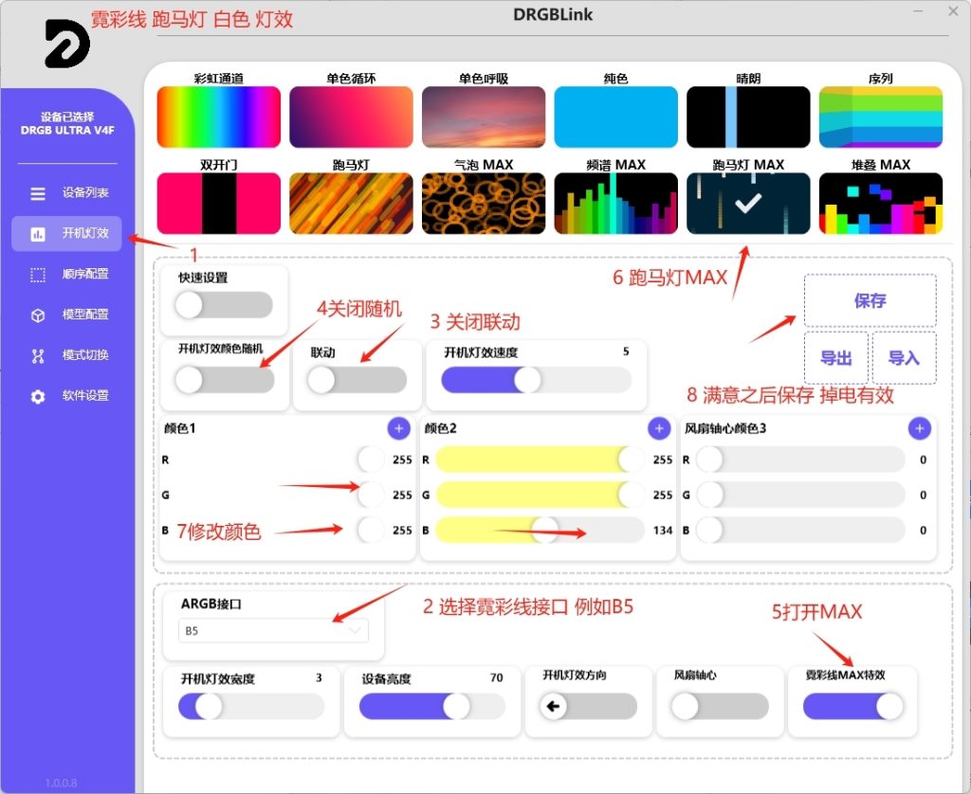Choose the 频谱 MAX spectrum effect

coord(616,204)
